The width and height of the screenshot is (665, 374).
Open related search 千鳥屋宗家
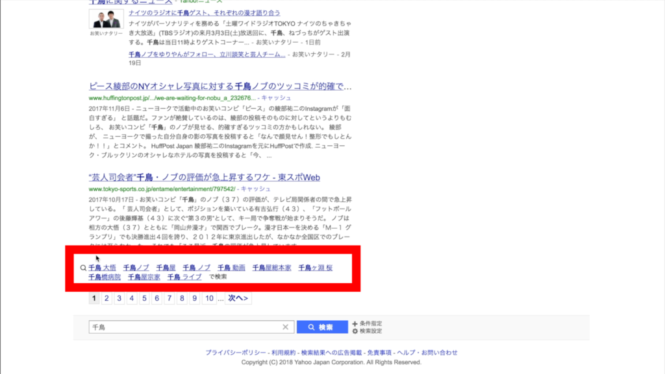pos(144,277)
